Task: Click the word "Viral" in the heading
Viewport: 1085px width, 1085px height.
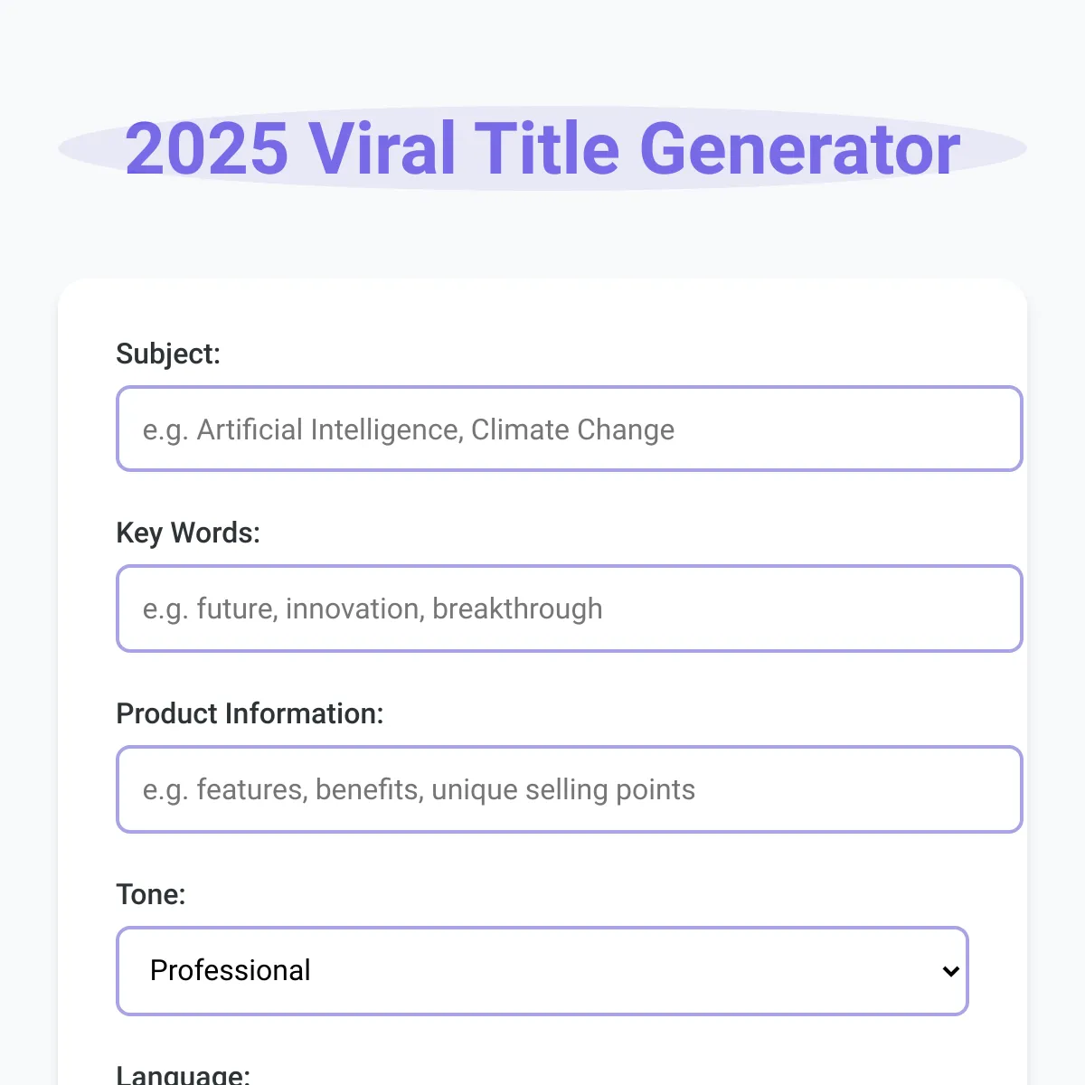Action: click(382, 148)
